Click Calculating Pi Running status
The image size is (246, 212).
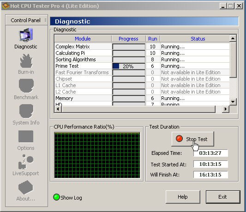coord(173,53)
